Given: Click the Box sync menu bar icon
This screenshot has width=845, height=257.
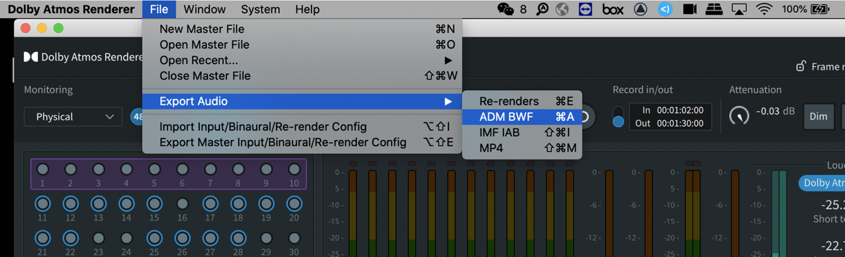Looking at the screenshot, I should pyautogui.click(x=613, y=9).
